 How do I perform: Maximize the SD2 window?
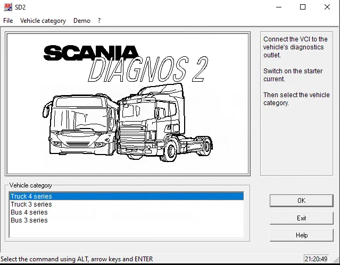(303, 7)
